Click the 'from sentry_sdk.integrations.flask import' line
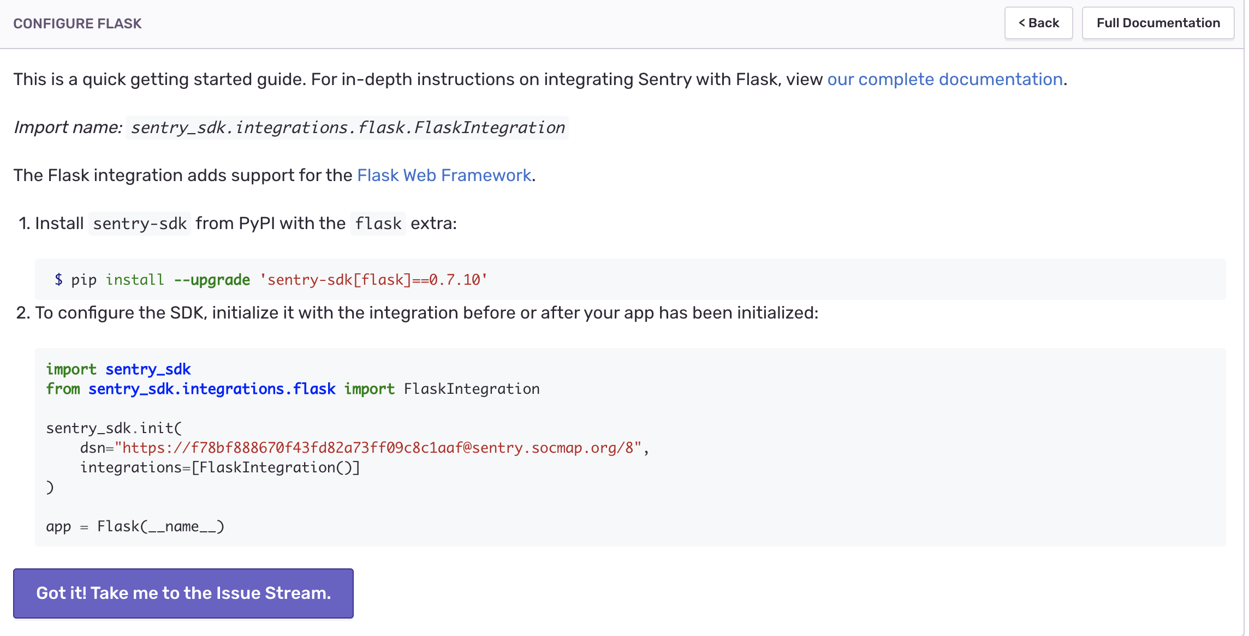The image size is (1249, 636). pos(293,389)
